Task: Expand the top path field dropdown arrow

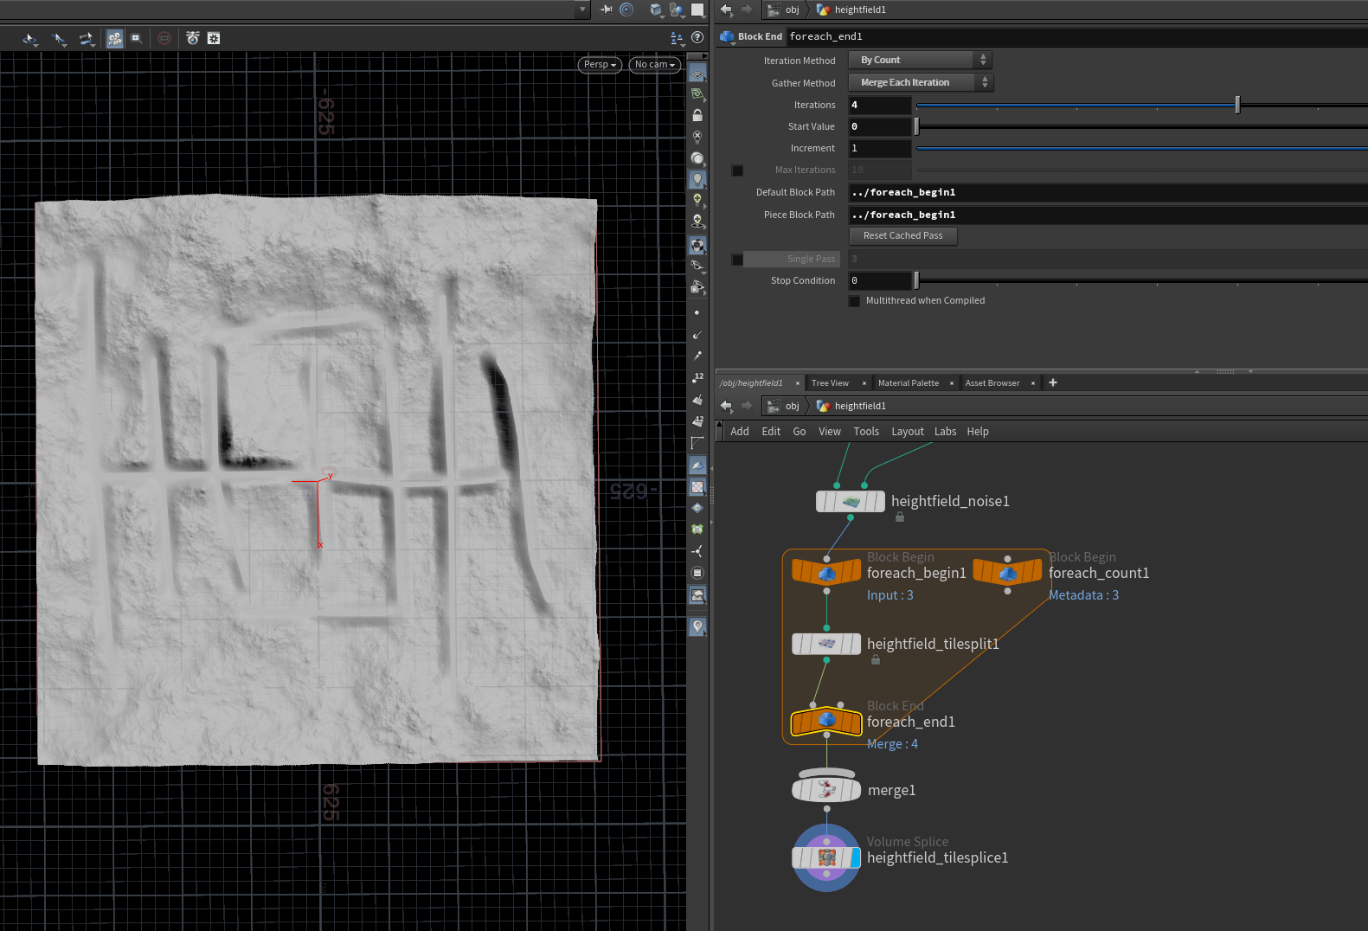Action: pyautogui.click(x=582, y=10)
